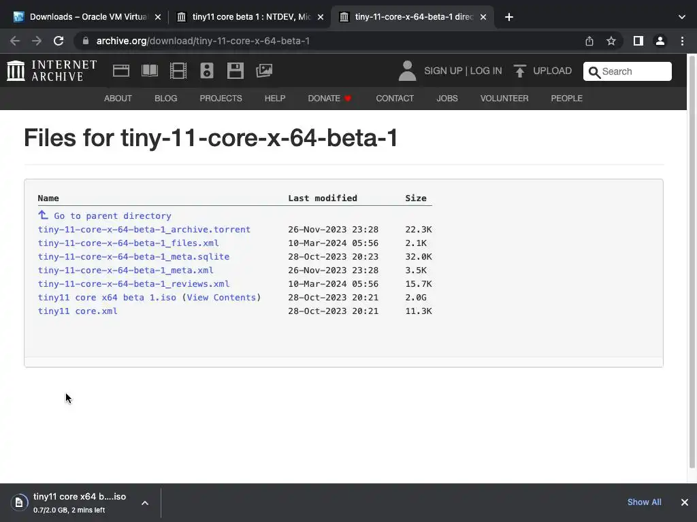
Task: Open the PEOPLE menu item
Action: click(567, 99)
